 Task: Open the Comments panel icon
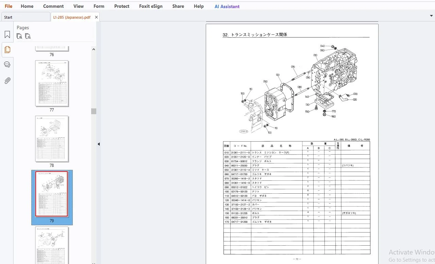coord(7,65)
